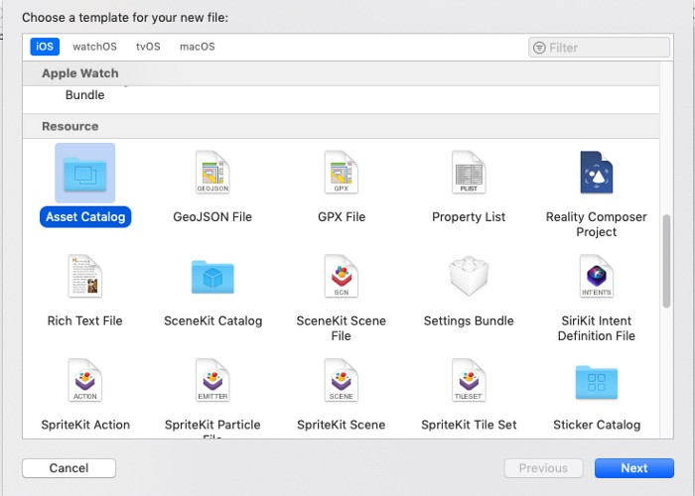Pick the SiriKit Intent Definition File icon
Image resolution: width=695 pixels, height=496 pixels.
click(x=597, y=276)
